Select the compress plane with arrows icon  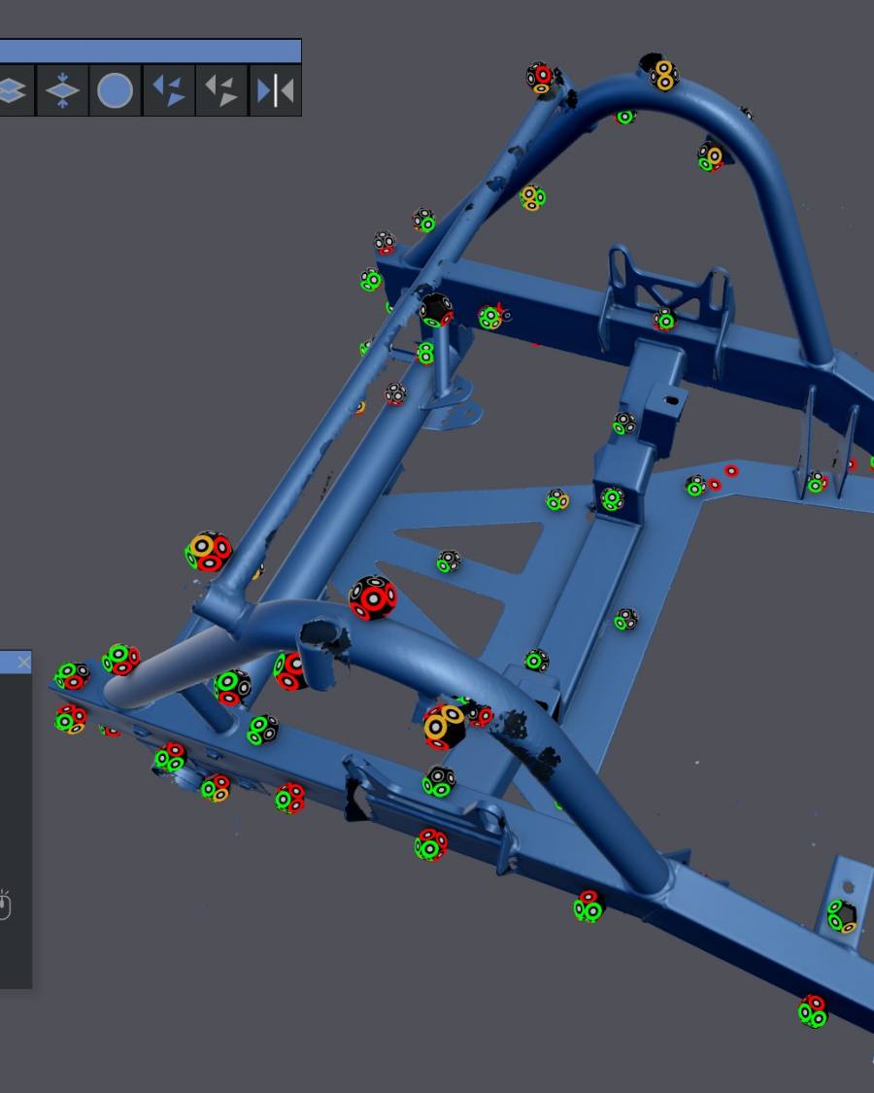click(63, 90)
